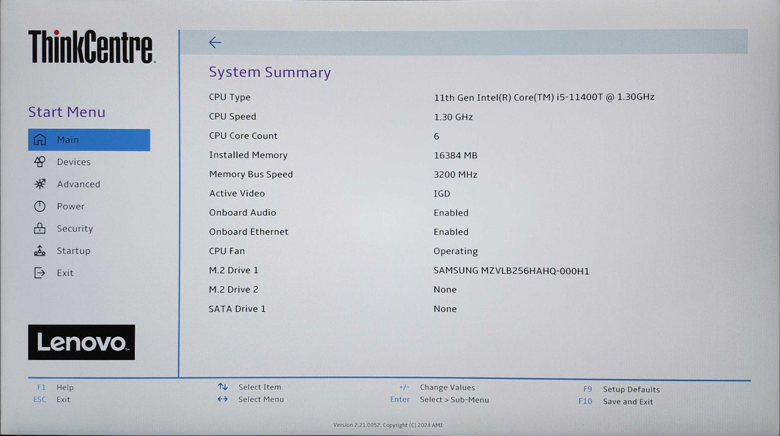
Task: Click the Startup boot icon
Action: (x=40, y=251)
